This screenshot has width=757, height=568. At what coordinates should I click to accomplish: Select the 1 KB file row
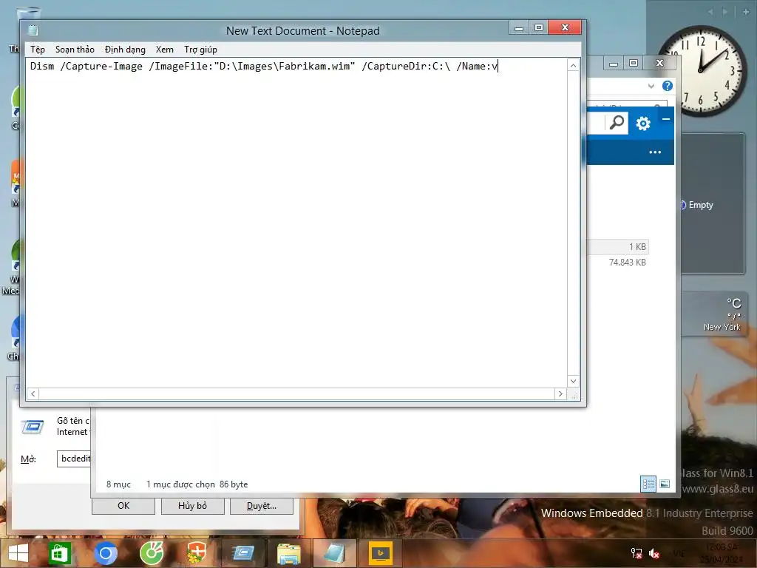(618, 247)
